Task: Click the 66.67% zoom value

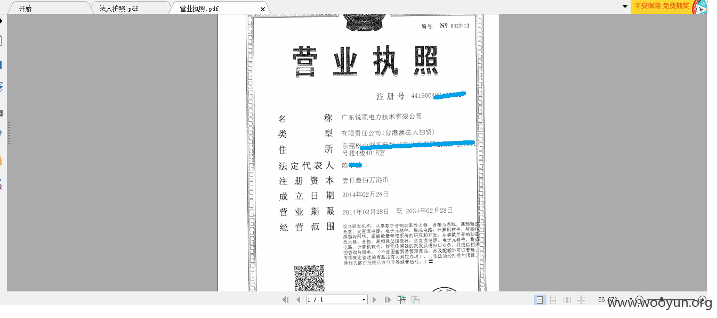Action: pos(608,299)
